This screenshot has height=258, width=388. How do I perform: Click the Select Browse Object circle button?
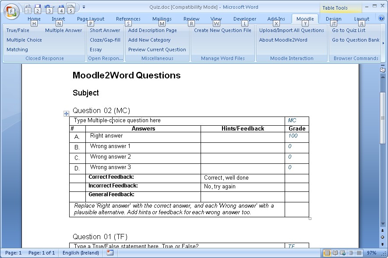coord(383,237)
